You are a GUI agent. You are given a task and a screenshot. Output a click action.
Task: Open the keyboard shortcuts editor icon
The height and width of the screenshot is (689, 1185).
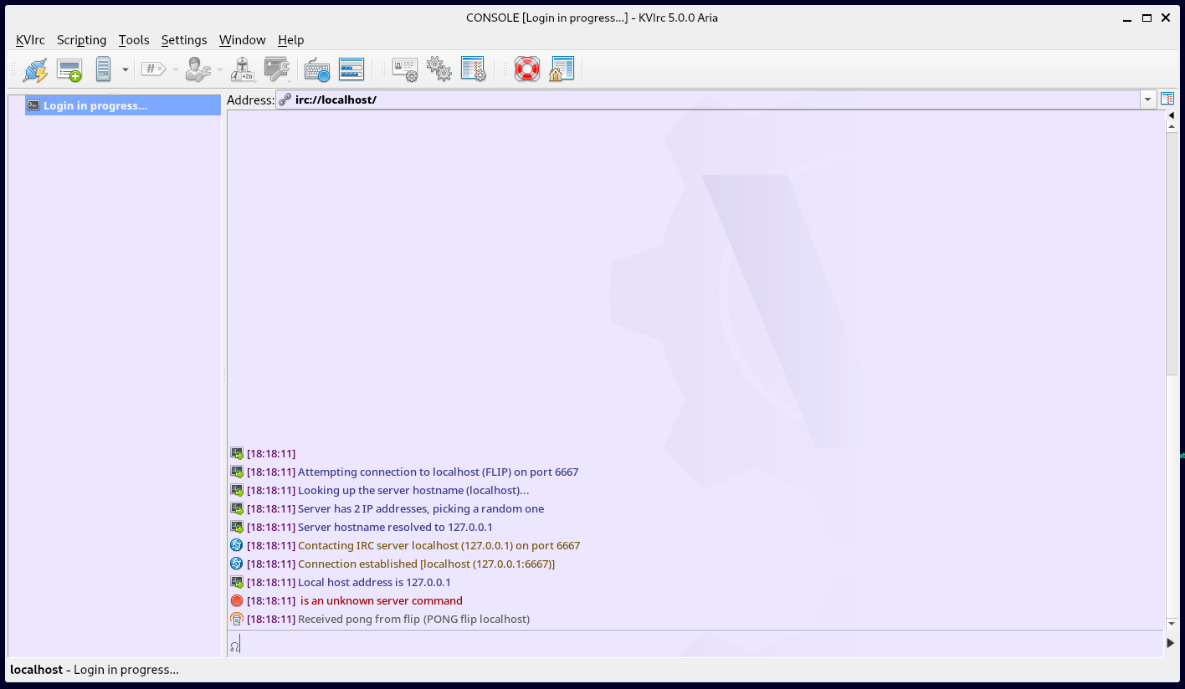tap(317, 69)
